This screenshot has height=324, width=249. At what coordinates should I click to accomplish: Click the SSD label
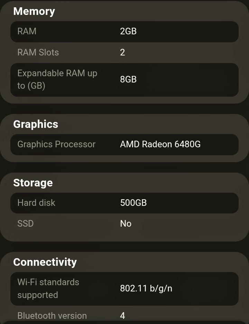coord(26,224)
